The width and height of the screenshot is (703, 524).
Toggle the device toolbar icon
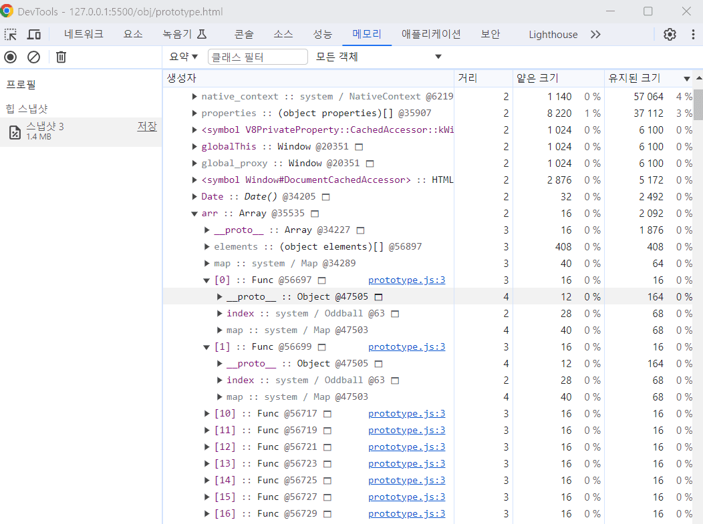(x=34, y=35)
